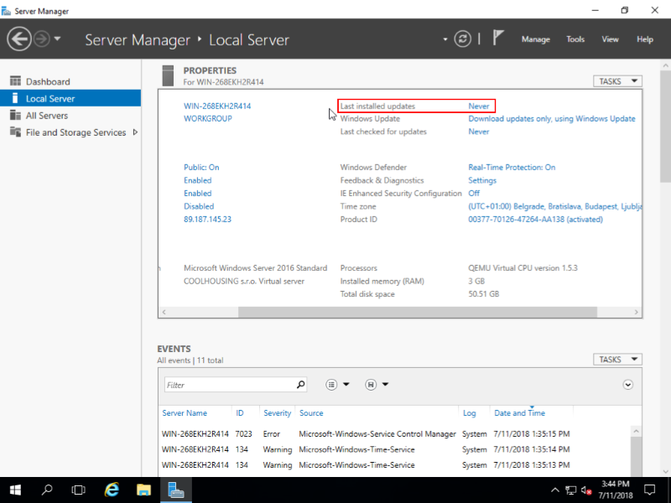The width and height of the screenshot is (671, 503).
Task: Select the Time-Service warning at 1:35:14 PM
Action: tap(394, 449)
